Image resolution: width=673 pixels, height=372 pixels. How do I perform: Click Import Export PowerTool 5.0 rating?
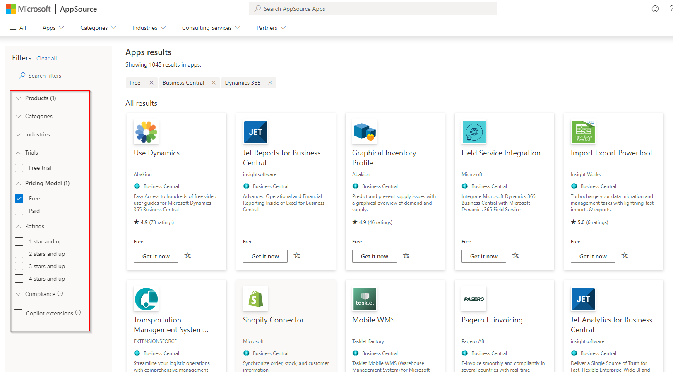pos(589,222)
